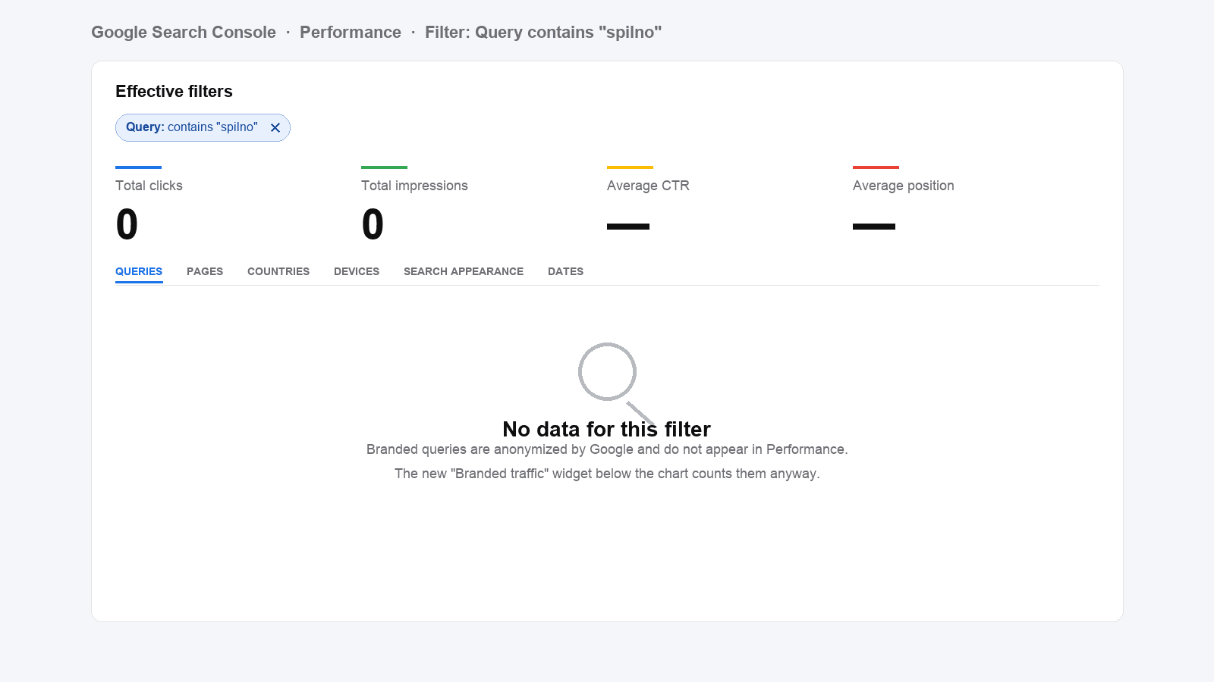
Task: Click "Google Search Console" in the breadcrumb
Action: coord(184,33)
